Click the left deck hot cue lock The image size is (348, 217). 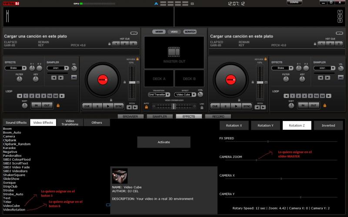(110, 43)
